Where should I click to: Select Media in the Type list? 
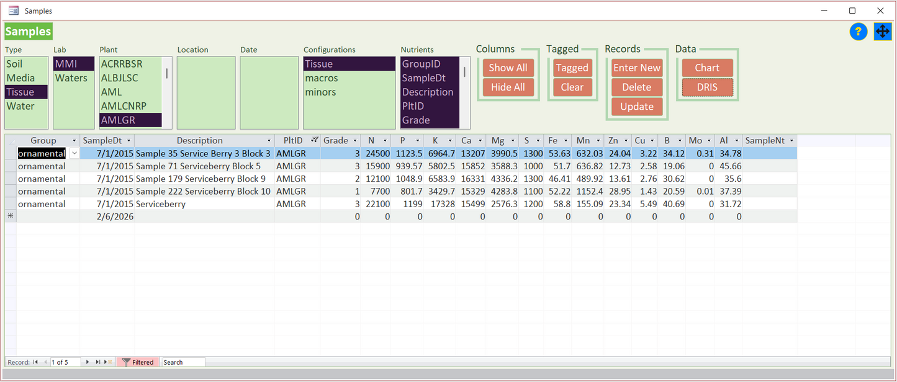26,78
